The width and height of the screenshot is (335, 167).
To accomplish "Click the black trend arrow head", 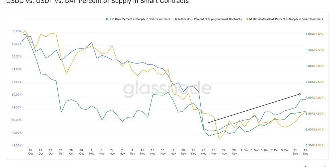I will 300,94.
